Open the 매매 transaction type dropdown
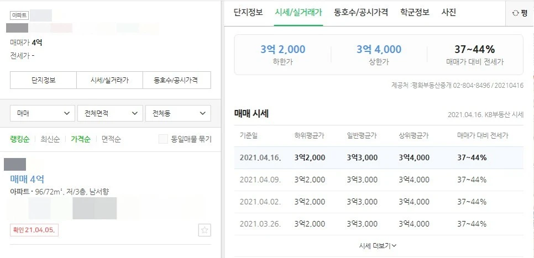This screenshot has width=534, height=258. pos(43,113)
